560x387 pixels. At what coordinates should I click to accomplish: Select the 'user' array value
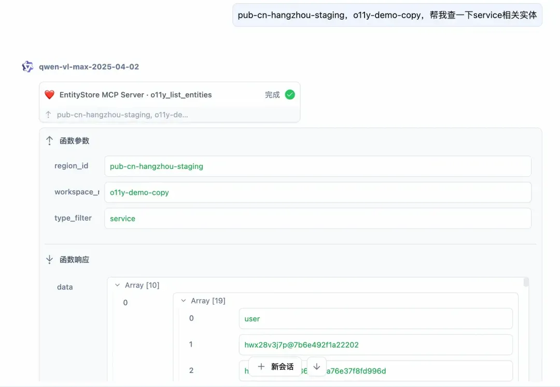pos(376,319)
